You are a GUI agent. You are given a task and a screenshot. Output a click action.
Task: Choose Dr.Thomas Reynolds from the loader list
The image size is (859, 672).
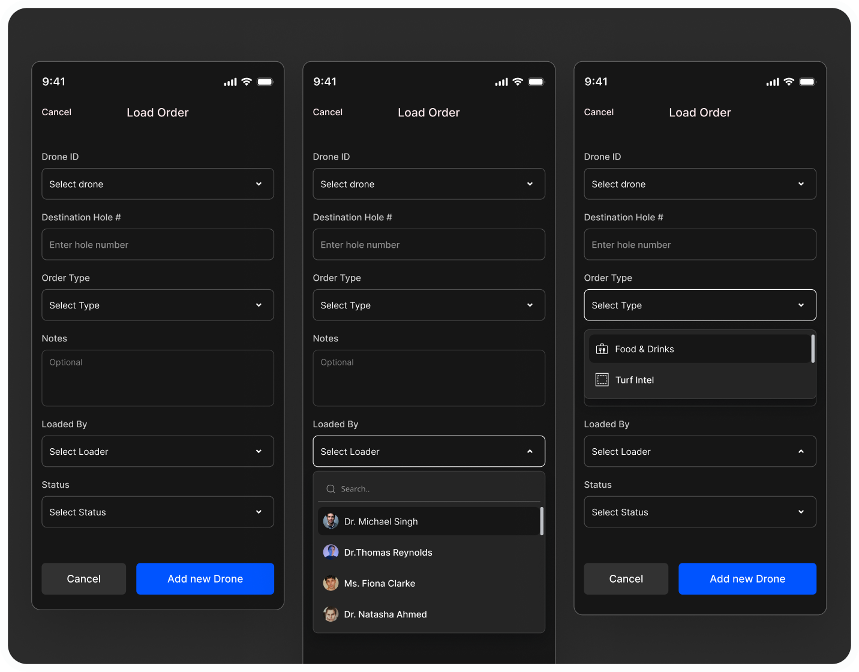[x=388, y=553]
